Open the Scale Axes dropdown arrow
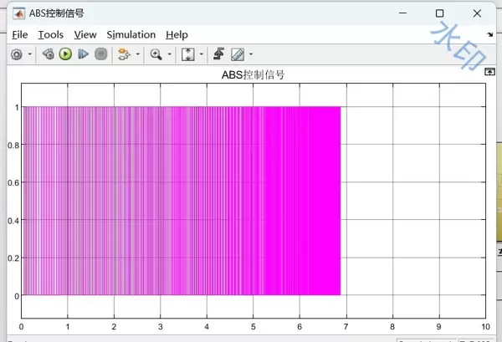The height and width of the screenshot is (342, 502). click(202, 54)
